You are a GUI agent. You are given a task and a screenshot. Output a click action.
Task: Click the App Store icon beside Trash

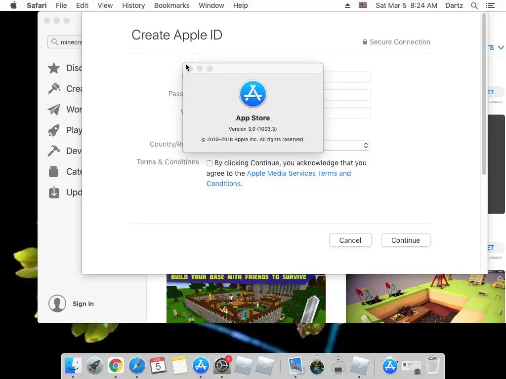390,366
